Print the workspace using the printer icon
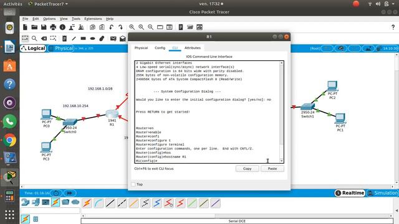Screen dimensions: 399x224 click(53, 27)
